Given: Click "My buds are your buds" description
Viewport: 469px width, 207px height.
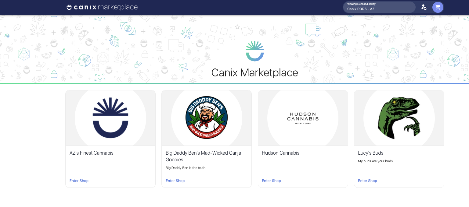Looking at the screenshot, I should [375, 161].
